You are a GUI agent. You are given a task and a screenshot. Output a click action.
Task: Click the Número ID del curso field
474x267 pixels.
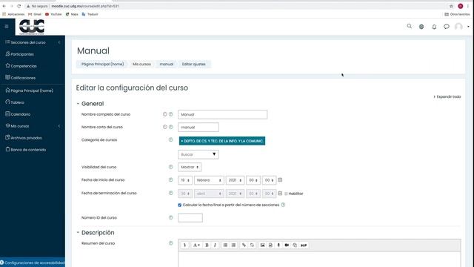(190, 217)
